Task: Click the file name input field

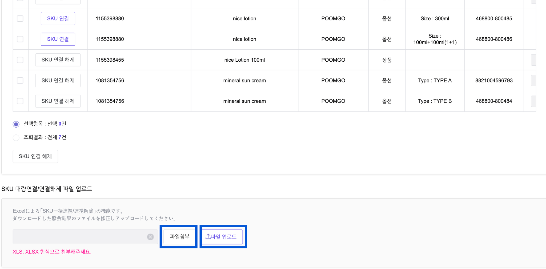Action: click(85, 237)
